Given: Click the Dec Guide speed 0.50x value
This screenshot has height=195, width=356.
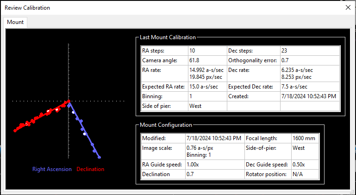Looking at the screenshot, I should coord(305,165).
